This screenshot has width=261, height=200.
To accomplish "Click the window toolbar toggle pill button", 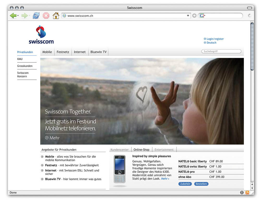I will pos(249,8).
